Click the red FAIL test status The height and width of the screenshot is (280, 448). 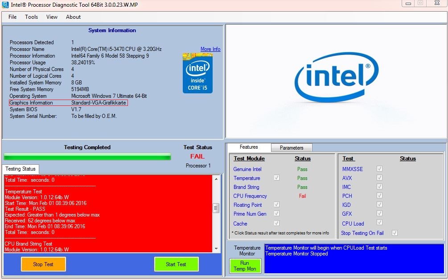click(x=197, y=156)
